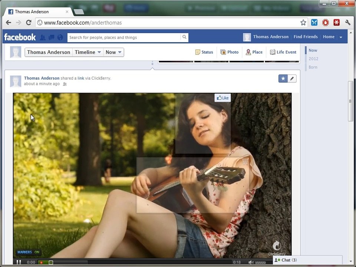Close the Thomas Anderson browser tab
Viewport: 356px width, 267px height.
click(67, 12)
